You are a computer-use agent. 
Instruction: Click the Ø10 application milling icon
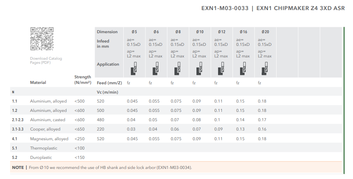[x=199, y=69]
